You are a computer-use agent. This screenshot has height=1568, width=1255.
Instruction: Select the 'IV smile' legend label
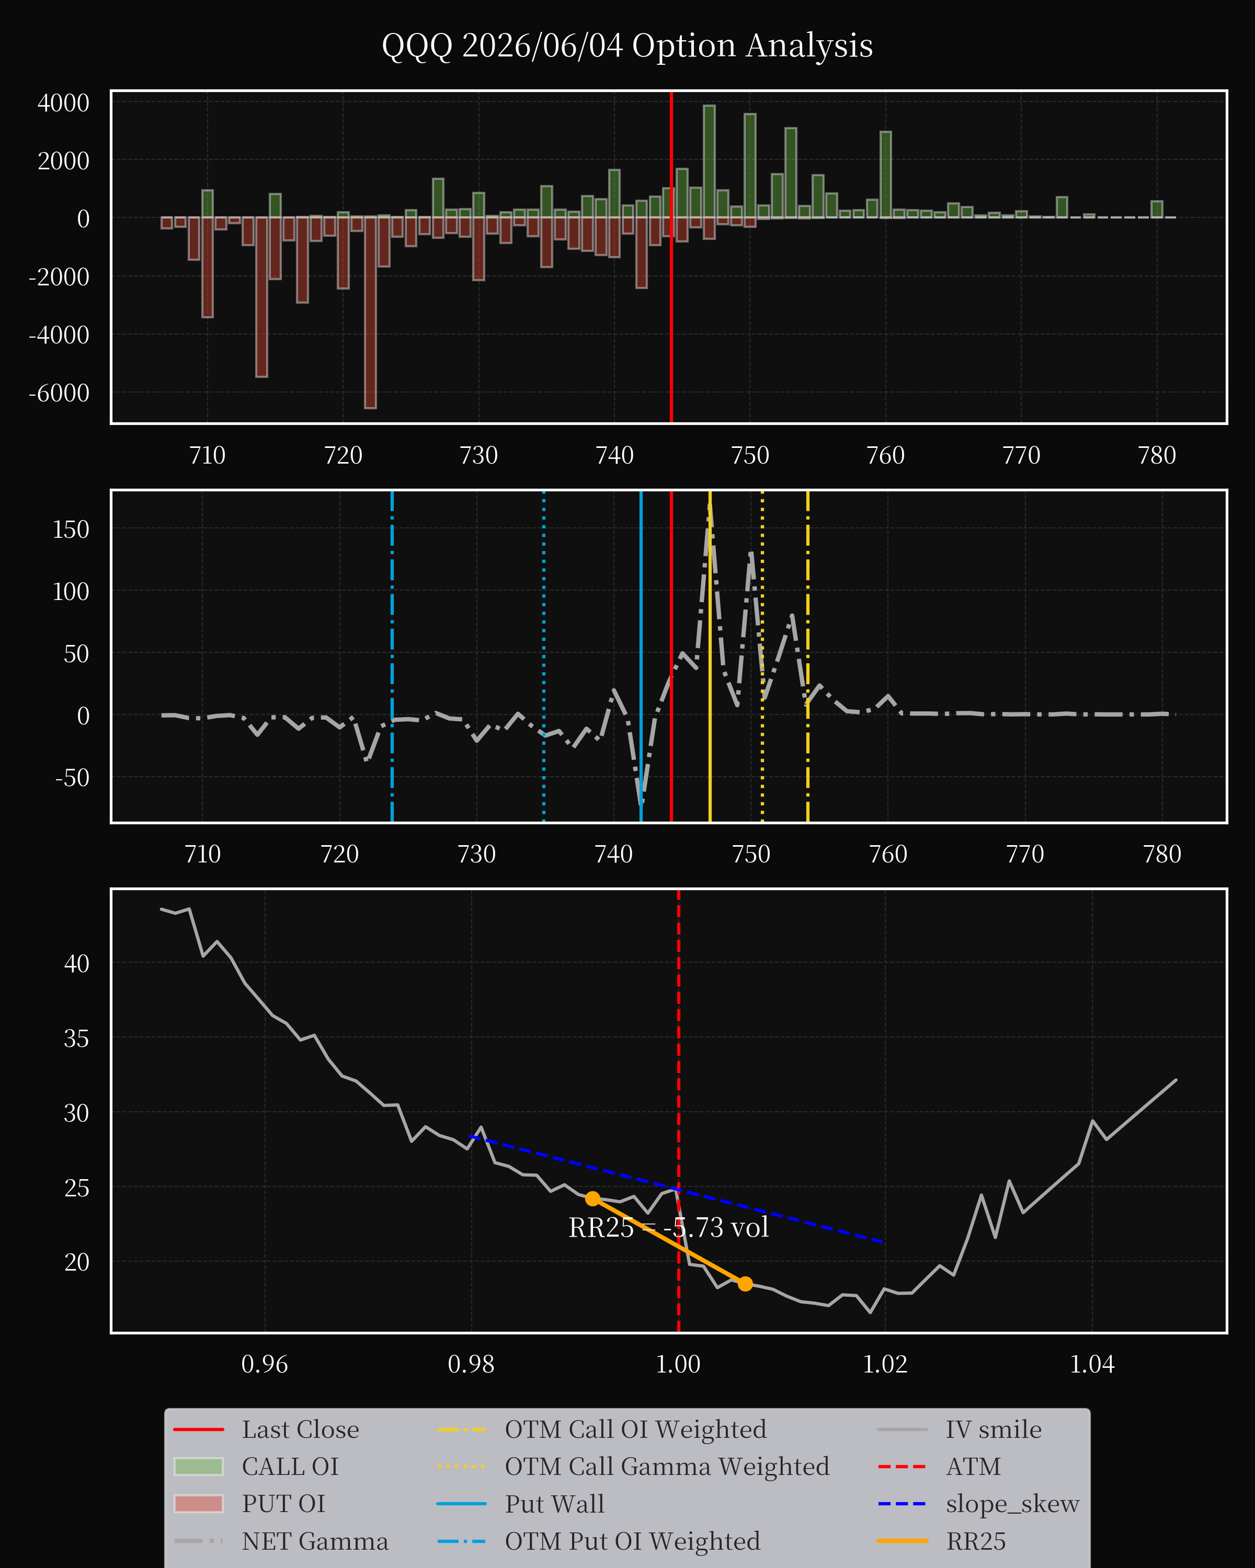[994, 1429]
